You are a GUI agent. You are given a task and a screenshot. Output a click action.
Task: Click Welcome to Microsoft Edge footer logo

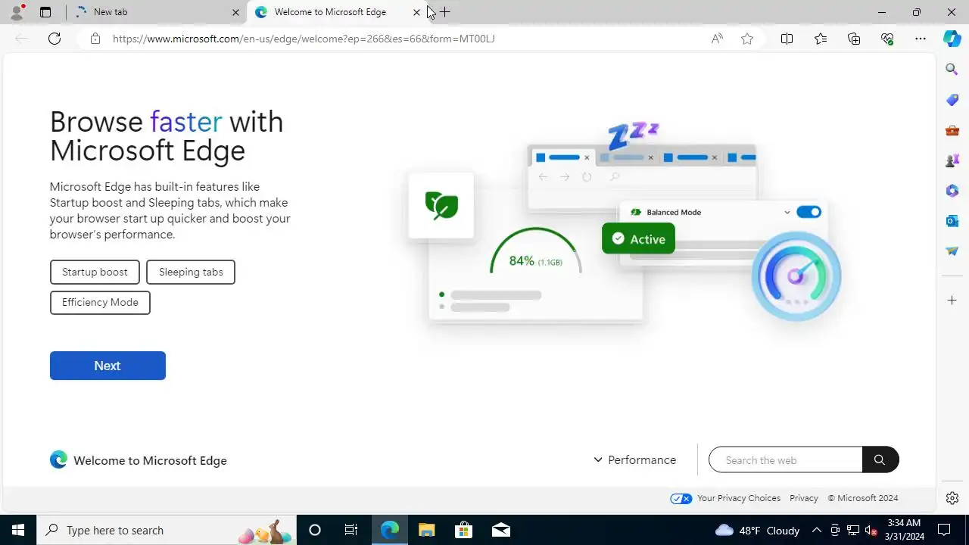click(x=139, y=460)
